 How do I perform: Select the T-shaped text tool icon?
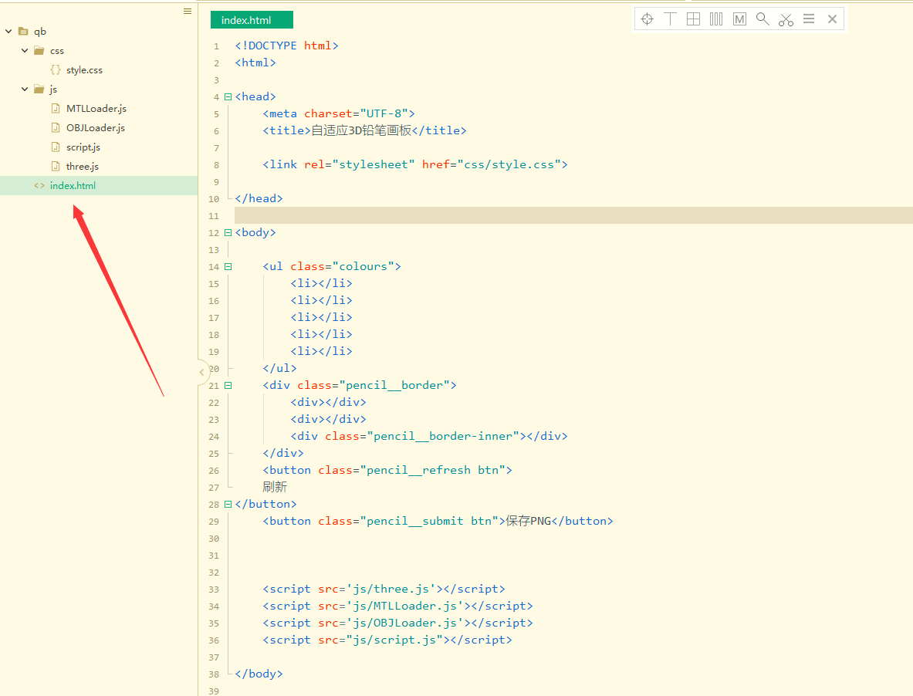(x=670, y=19)
